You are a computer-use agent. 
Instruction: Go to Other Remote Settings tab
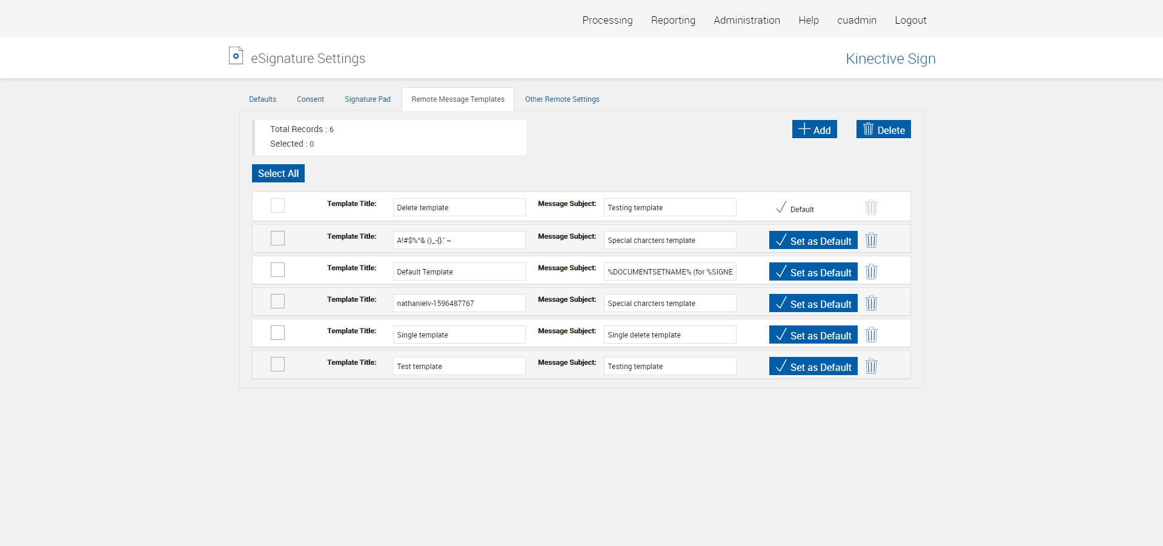point(562,99)
